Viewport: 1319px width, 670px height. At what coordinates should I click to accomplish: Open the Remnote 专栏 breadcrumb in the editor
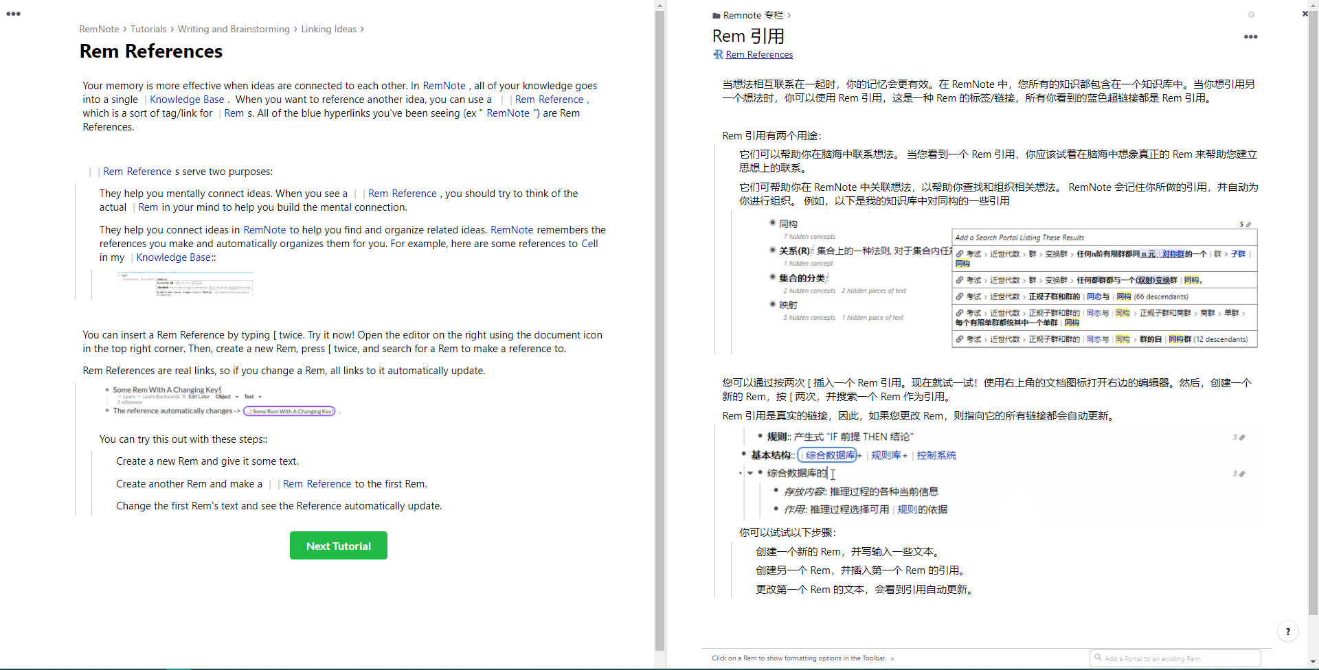point(753,15)
